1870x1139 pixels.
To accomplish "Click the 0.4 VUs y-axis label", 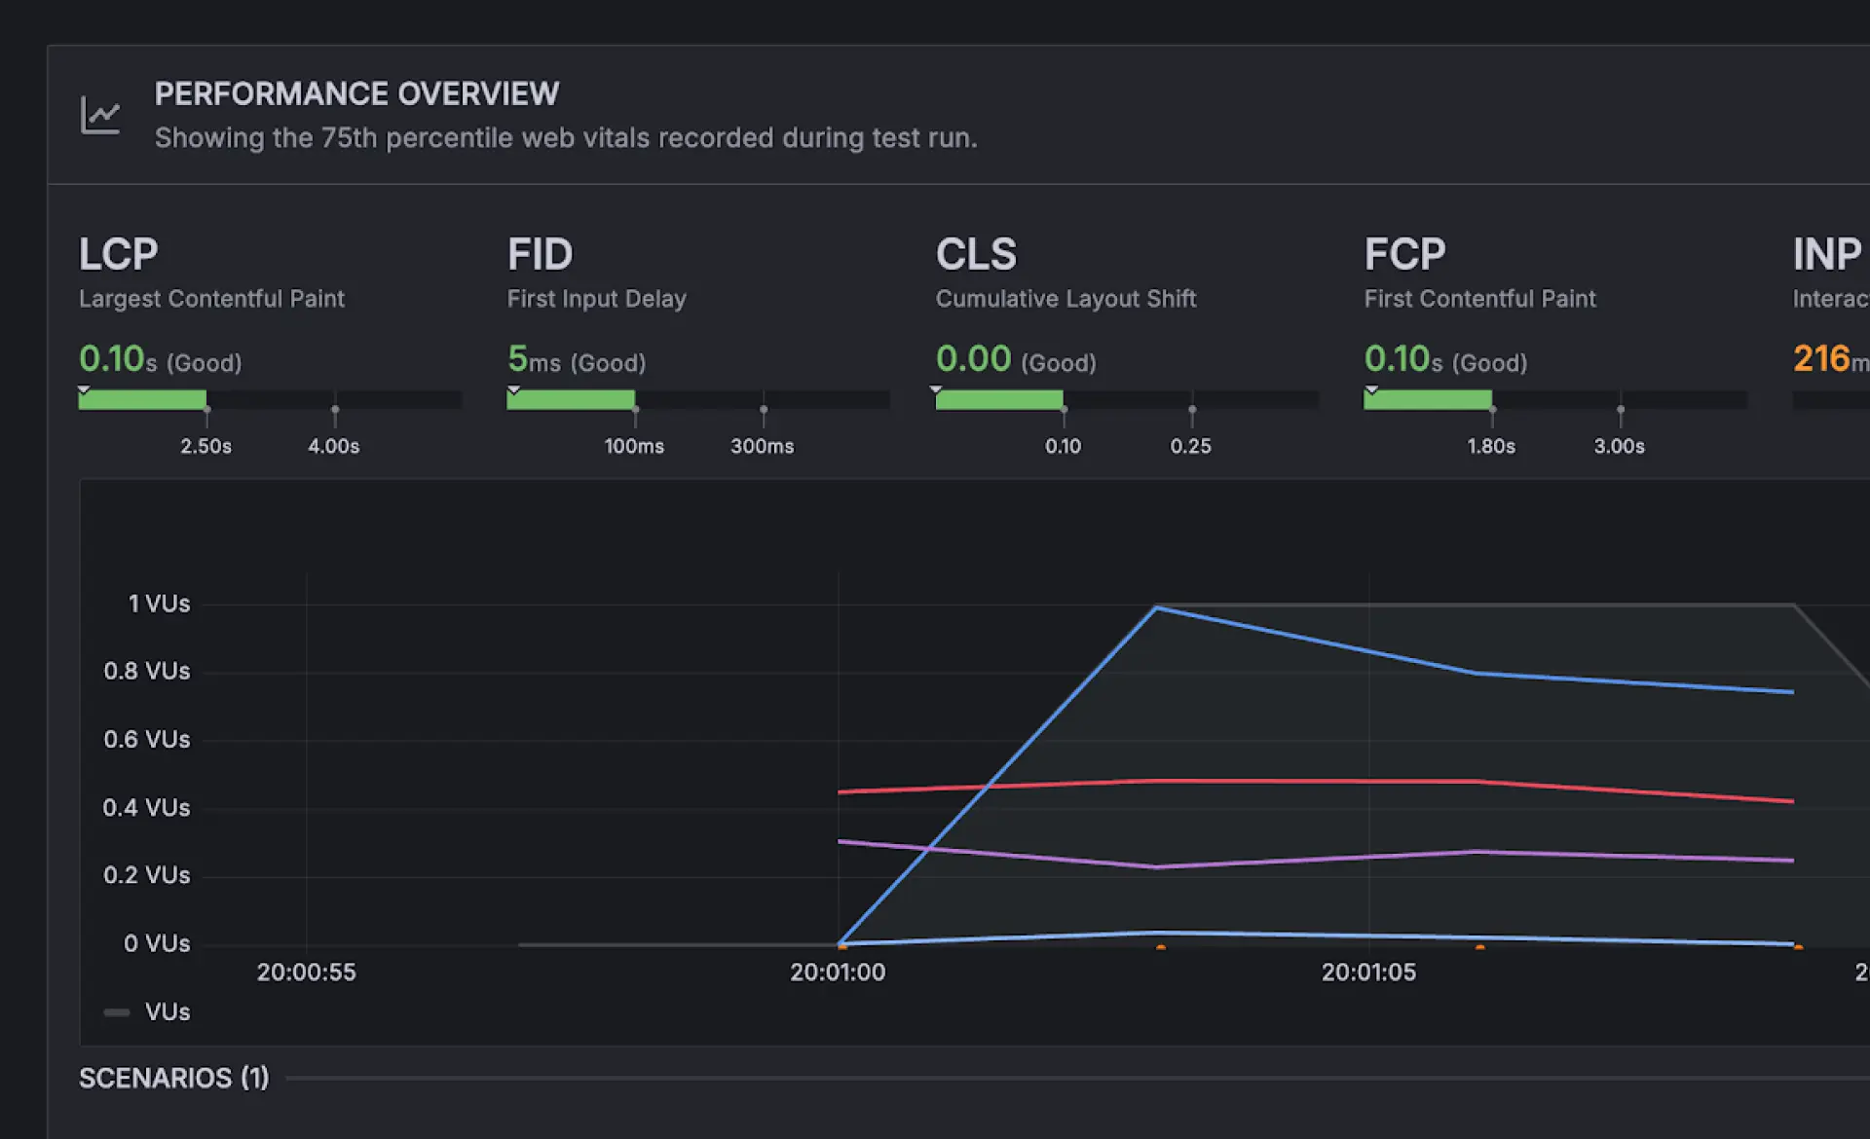I will pyautogui.click(x=146, y=807).
